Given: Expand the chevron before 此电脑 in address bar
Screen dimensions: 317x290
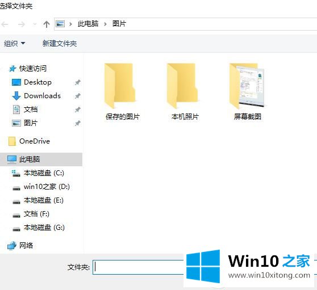Looking at the screenshot, I should coord(70,24).
